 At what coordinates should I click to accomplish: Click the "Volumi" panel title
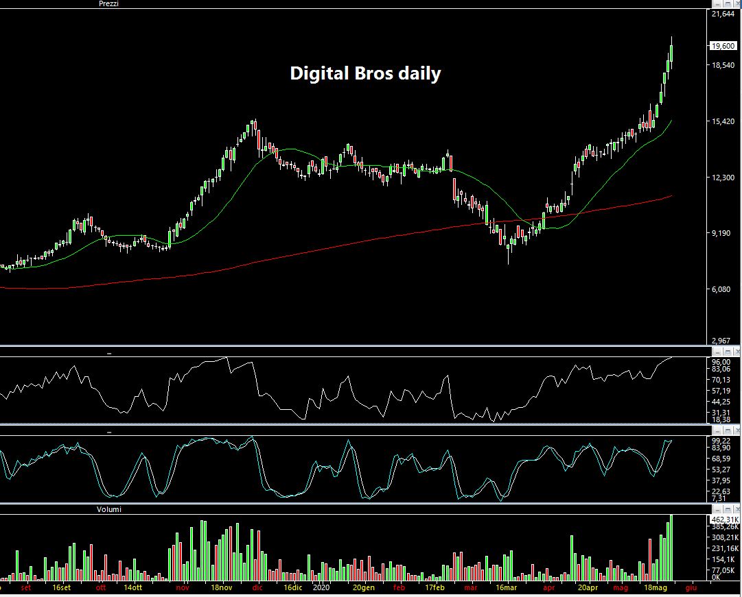[x=109, y=509]
